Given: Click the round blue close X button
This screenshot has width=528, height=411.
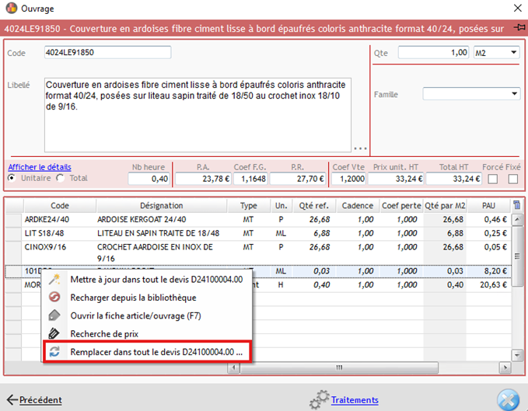Looking at the screenshot, I should coord(508,400).
